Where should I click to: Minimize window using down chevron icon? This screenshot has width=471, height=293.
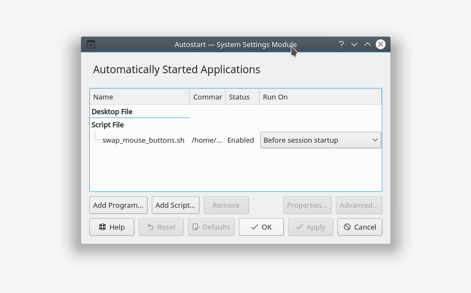pos(354,44)
